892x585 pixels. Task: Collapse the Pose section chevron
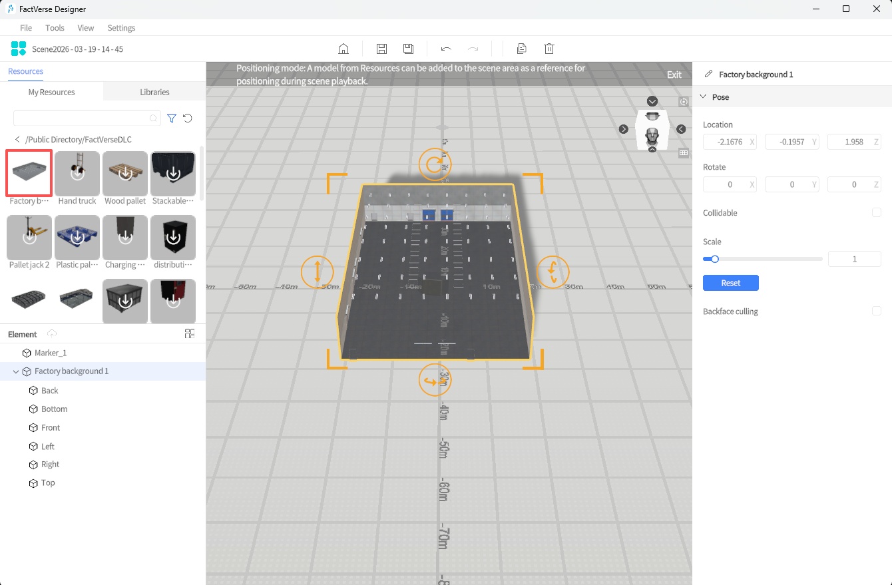tap(704, 96)
